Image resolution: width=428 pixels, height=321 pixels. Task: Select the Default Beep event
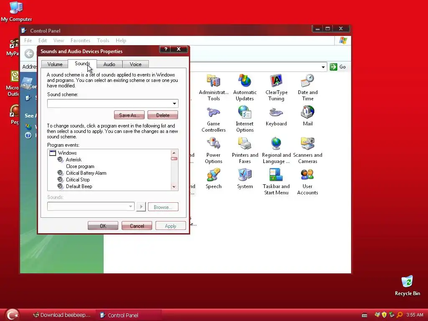click(x=79, y=186)
